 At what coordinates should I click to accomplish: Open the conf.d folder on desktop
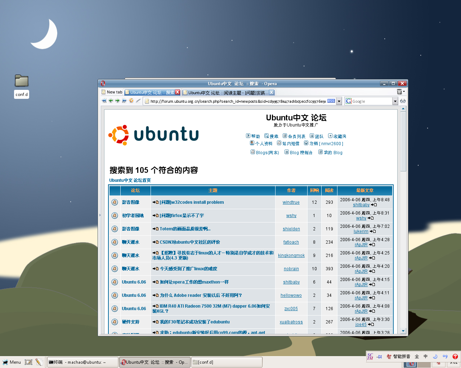tap(22, 86)
